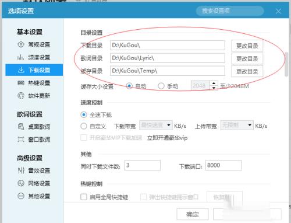Open 常规设置 gear icon

tap(21, 44)
